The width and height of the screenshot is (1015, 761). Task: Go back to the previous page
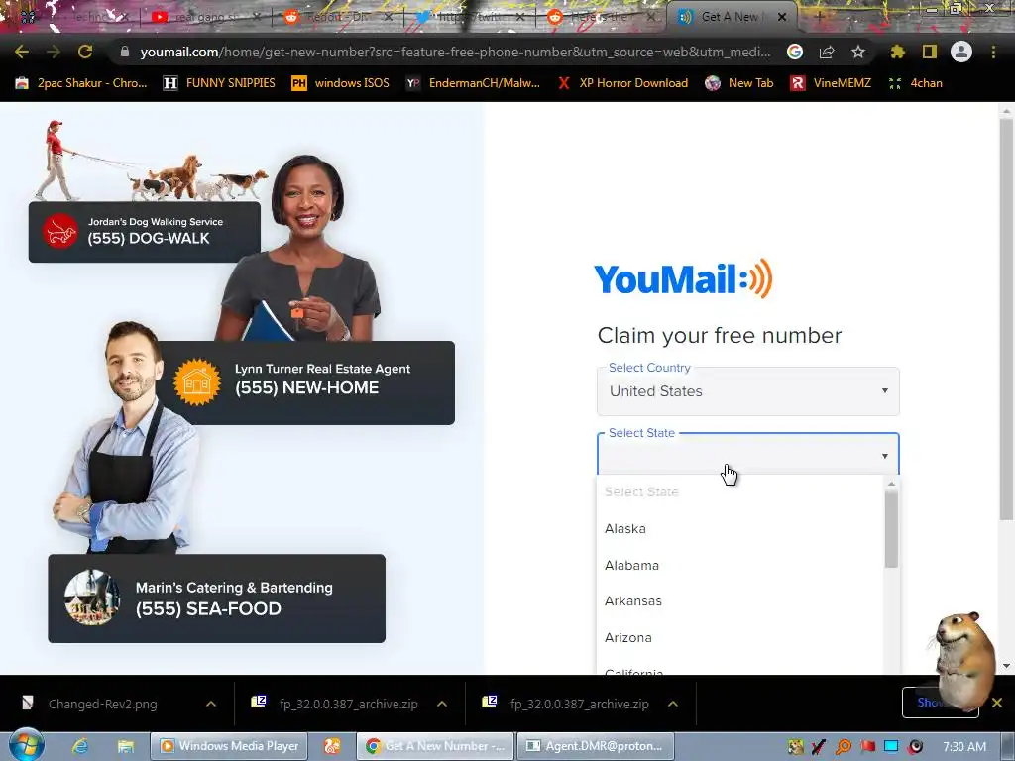tap(22, 52)
